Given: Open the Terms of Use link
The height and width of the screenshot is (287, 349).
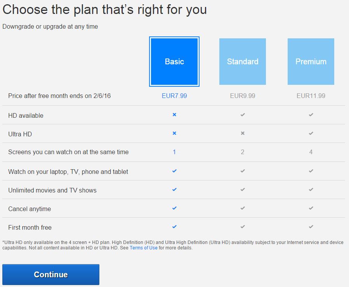Looking at the screenshot, I should point(144,248).
